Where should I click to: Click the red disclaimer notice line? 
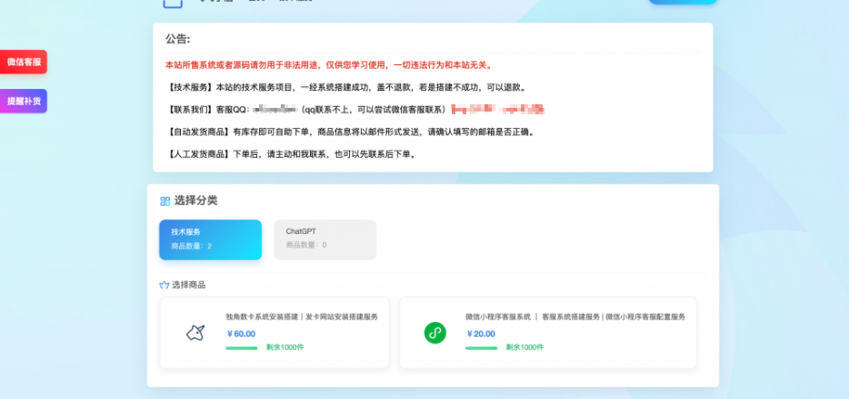(x=329, y=64)
